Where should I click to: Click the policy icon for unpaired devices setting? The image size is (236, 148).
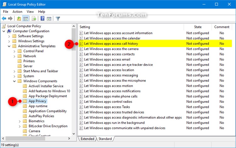tap(81, 128)
